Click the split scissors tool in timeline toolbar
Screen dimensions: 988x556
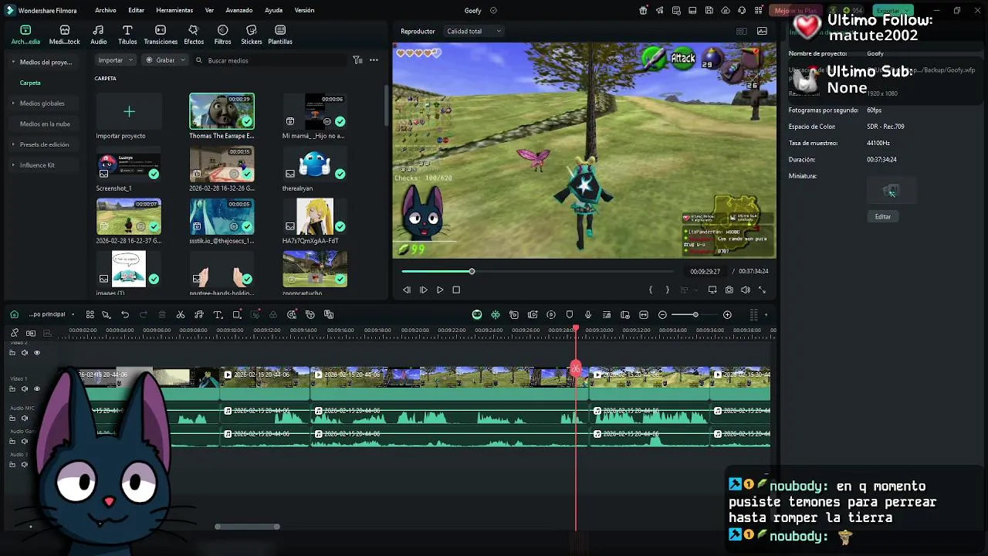coord(181,315)
